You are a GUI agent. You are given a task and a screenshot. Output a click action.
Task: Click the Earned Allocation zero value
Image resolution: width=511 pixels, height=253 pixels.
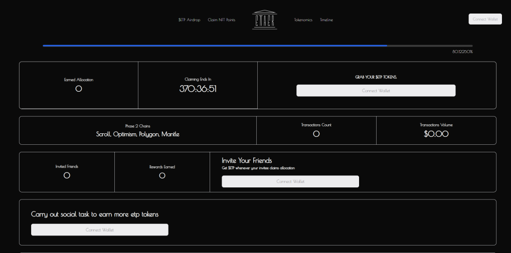pos(79,89)
